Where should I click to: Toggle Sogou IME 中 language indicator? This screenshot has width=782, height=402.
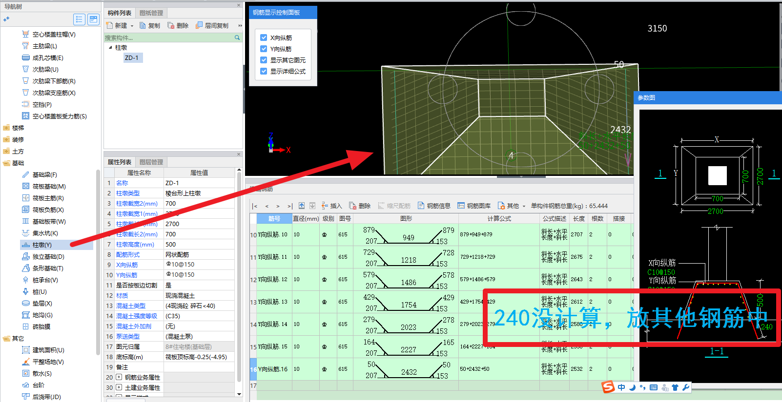621,387
